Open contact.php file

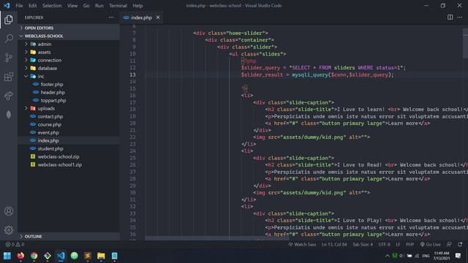tap(69, 116)
